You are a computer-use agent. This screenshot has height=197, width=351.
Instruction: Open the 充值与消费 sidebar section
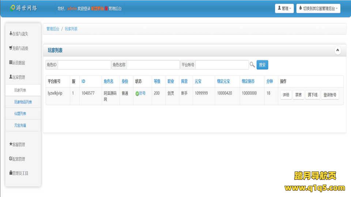click(x=19, y=48)
